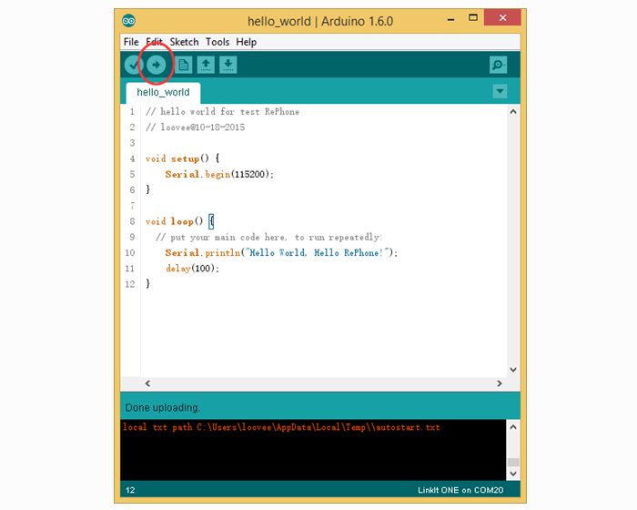
Task: Click 'LinkIt ONE on COM20' status text
Action: click(x=460, y=490)
